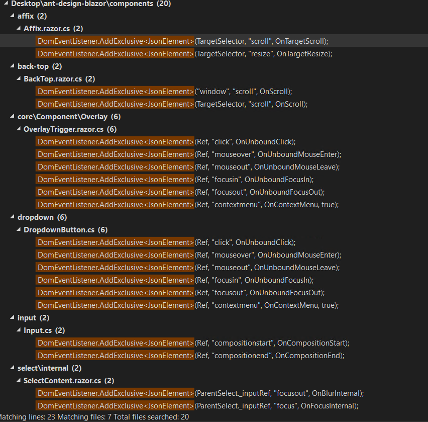Collapse the SelectContent.razor.cs file node
The height and width of the screenshot is (422, 428).
19,380
